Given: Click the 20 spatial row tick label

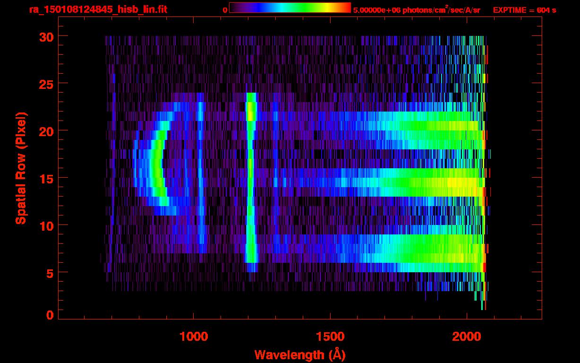Looking at the screenshot, I should (46, 131).
